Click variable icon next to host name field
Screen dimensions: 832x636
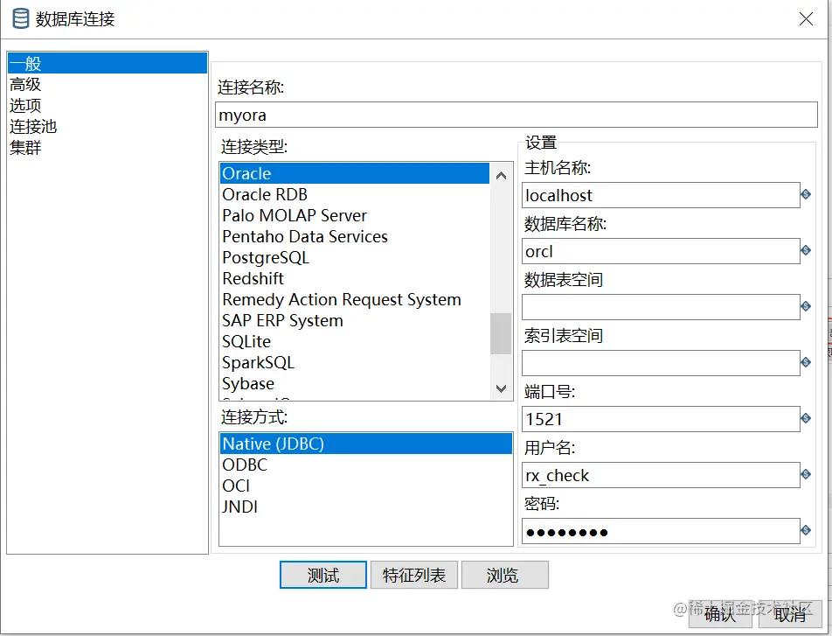tap(806, 194)
